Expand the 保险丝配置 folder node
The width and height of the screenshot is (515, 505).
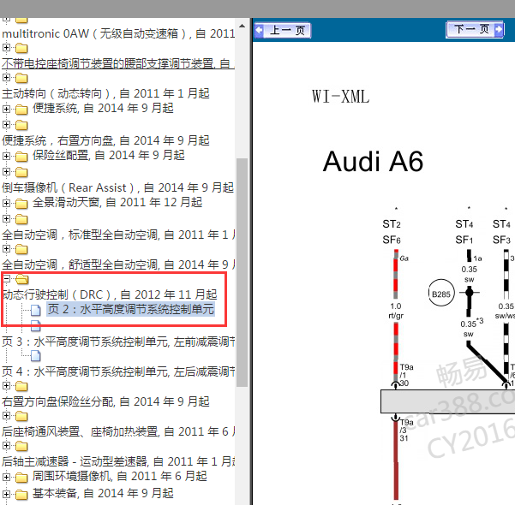[x=6, y=156]
